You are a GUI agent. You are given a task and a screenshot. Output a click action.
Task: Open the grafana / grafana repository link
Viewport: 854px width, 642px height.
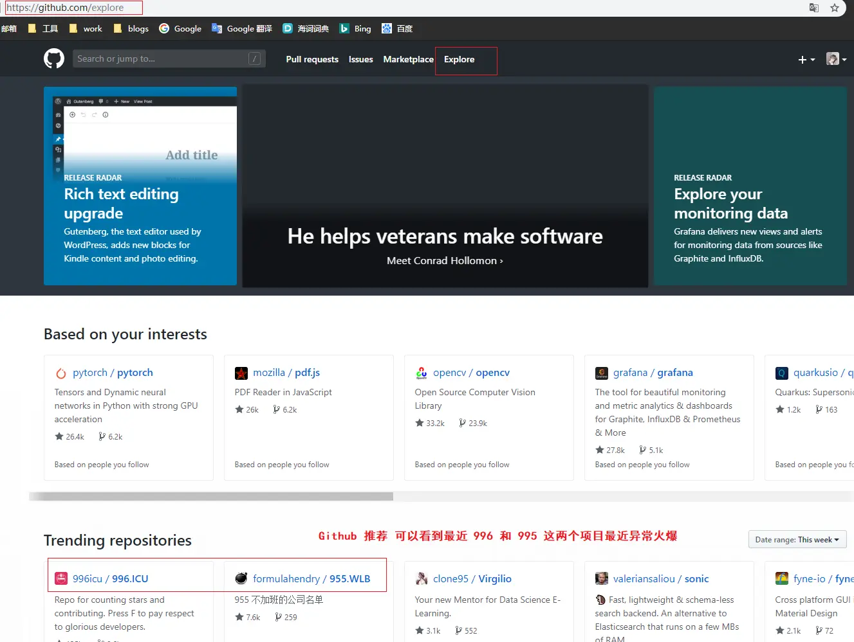(x=653, y=373)
